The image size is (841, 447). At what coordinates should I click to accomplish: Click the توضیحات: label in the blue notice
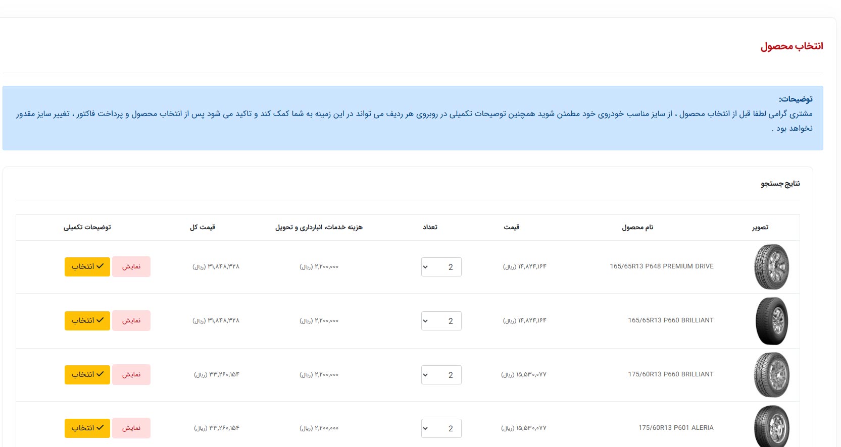coord(796,99)
